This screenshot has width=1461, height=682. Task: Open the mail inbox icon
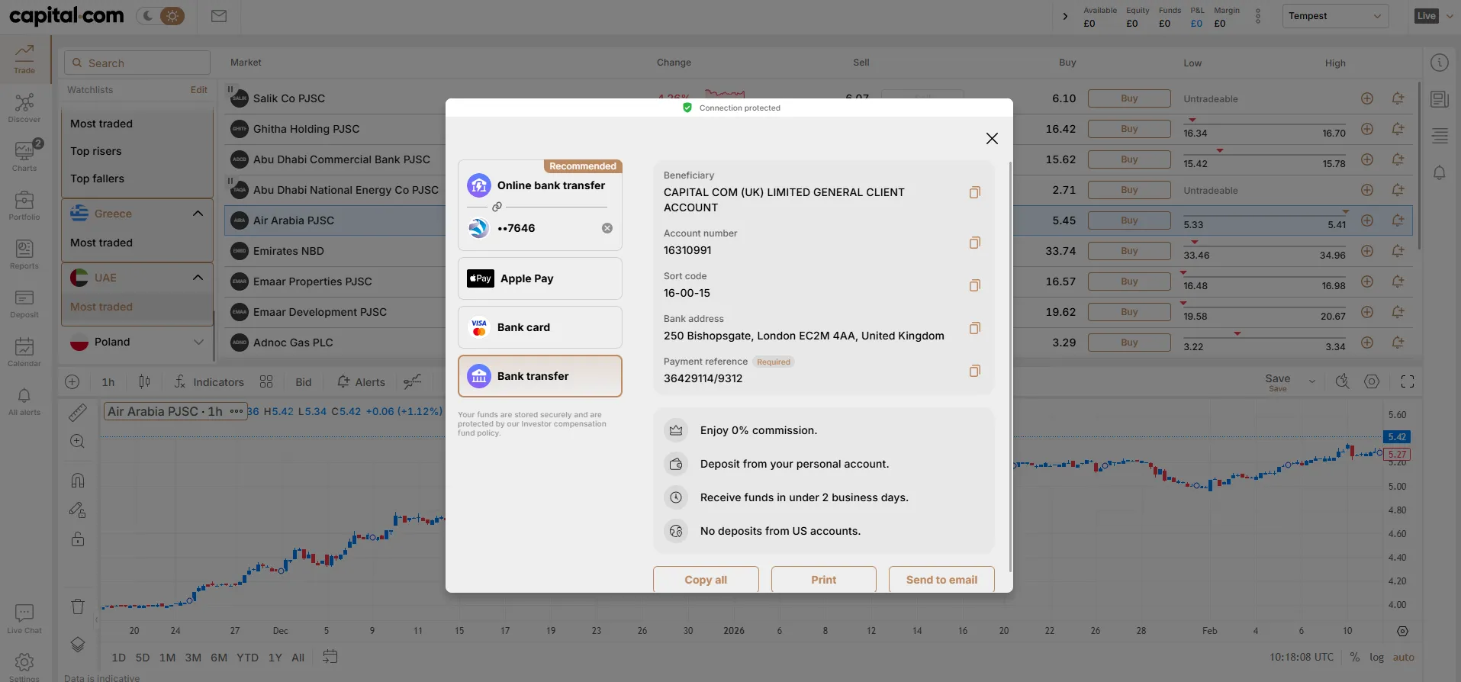pos(219,16)
